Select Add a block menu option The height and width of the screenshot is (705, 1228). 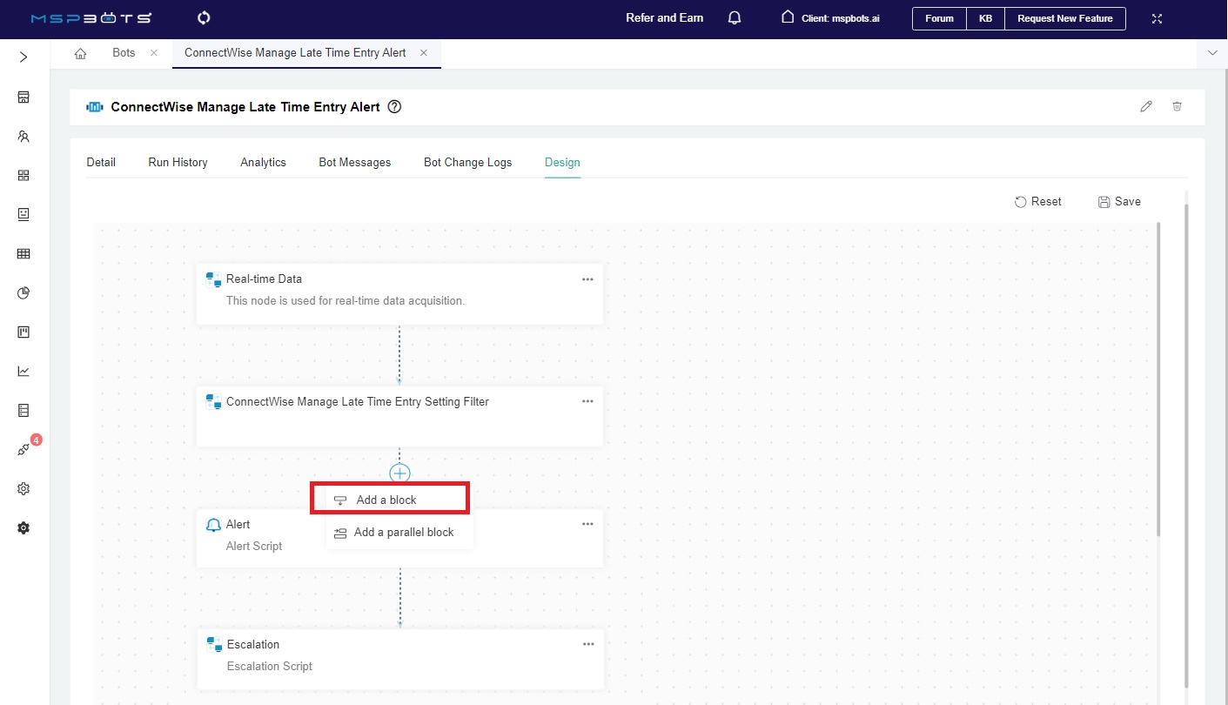tap(386, 500)
